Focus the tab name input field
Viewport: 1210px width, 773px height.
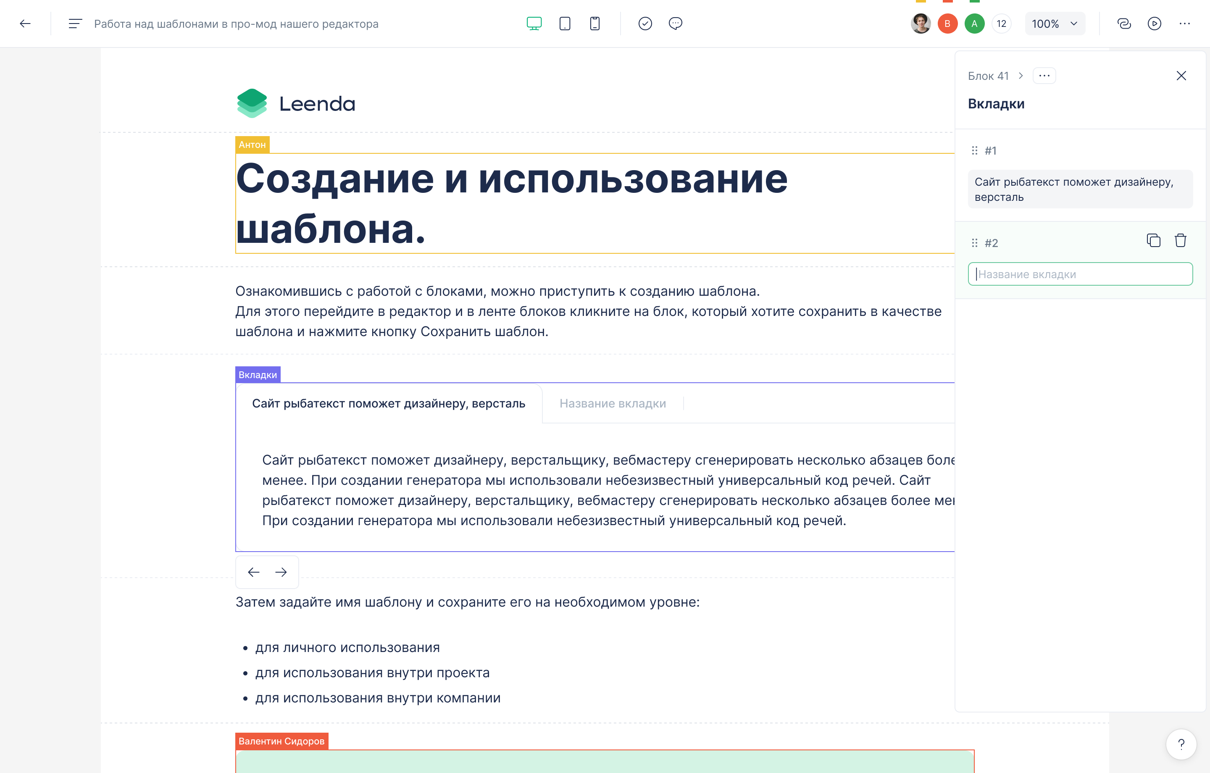pyautogui.click(x=1080, y=274)
